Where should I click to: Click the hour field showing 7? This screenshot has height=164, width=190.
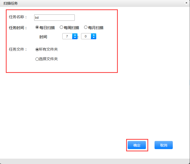pyautogui.click(x=67, y=36)
